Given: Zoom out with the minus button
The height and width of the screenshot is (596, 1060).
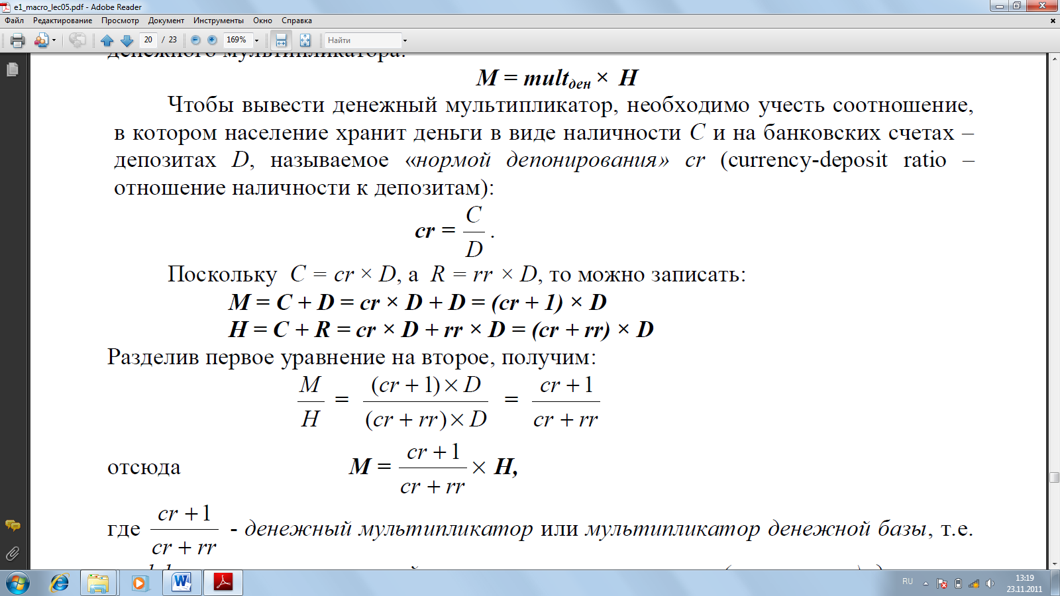Looking at the screenshot, I should [x=195, y=40].
